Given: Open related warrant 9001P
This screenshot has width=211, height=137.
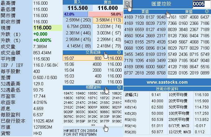Looking at the screenshot, I should pyautogui.click(x=93, y=107).
